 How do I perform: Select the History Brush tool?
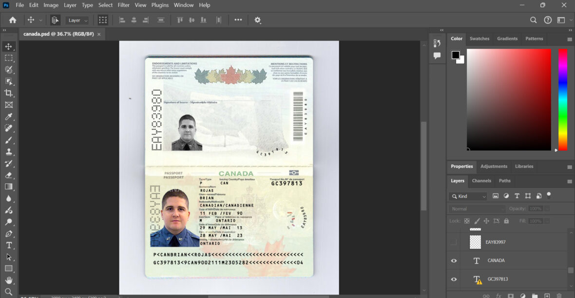pyautogui.click(x=8, y=163)
